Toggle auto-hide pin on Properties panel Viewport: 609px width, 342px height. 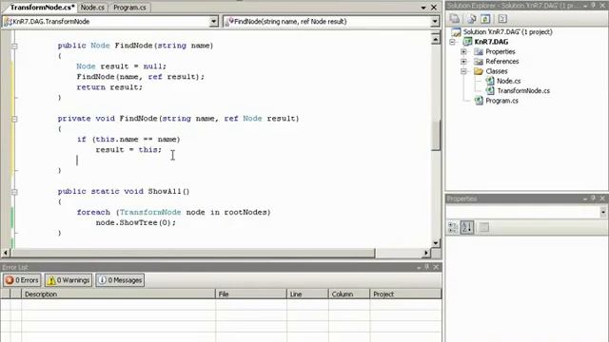[594, 199]
